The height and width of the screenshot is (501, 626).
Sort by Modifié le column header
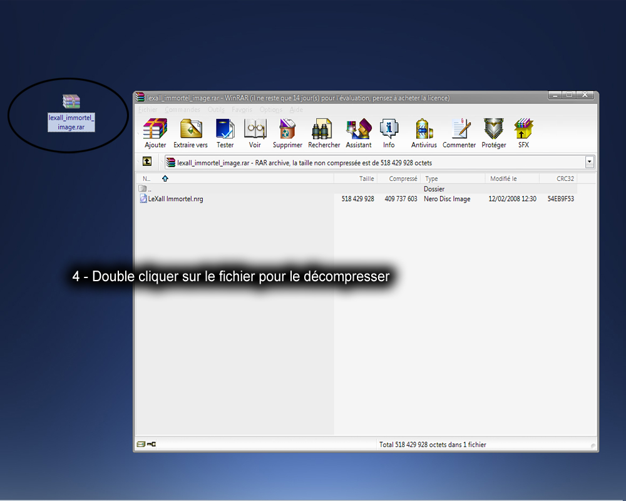click(512, 178)
